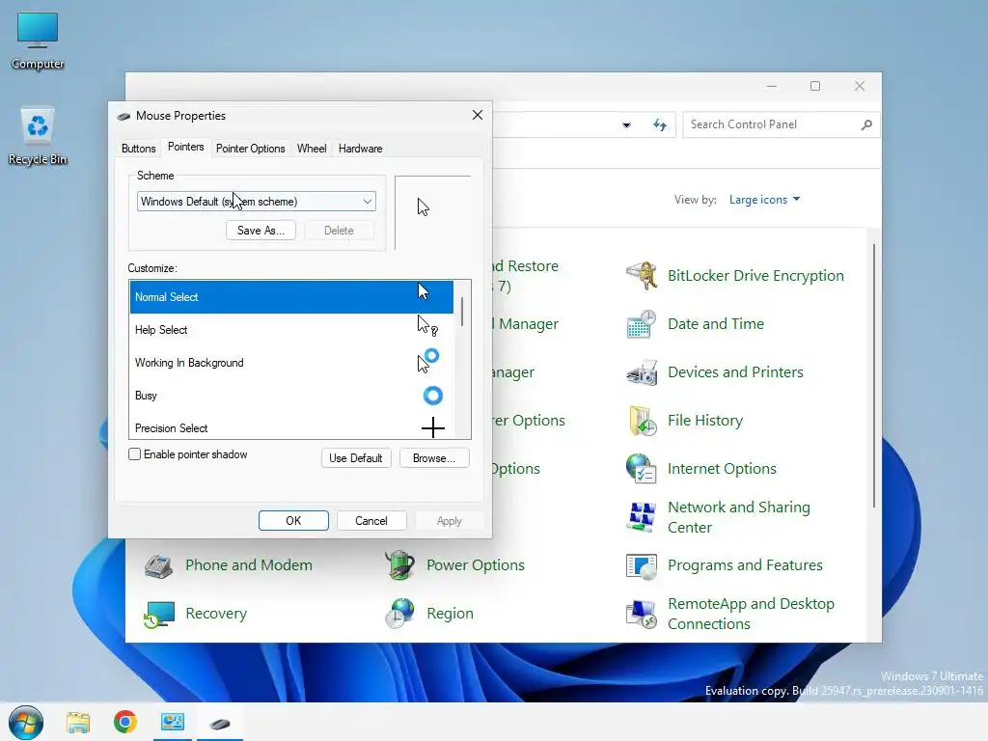Go to the Pointer Options tab
Image resolution: width=988 pixels, height=741 pixels.
250,149
